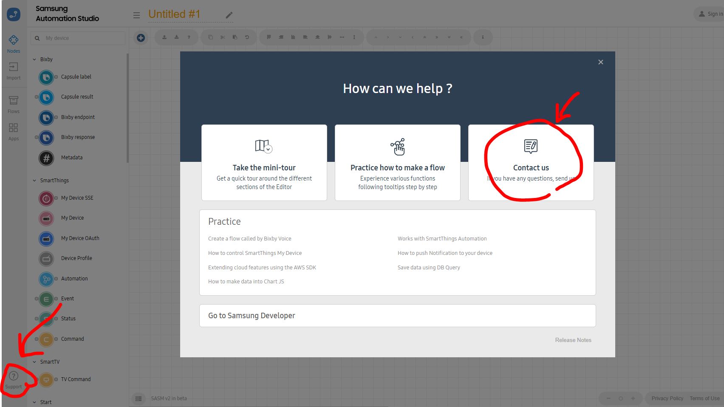Close the How can we help dialog
The height and width of the screenshot is (407, 724).
point(601,62)
